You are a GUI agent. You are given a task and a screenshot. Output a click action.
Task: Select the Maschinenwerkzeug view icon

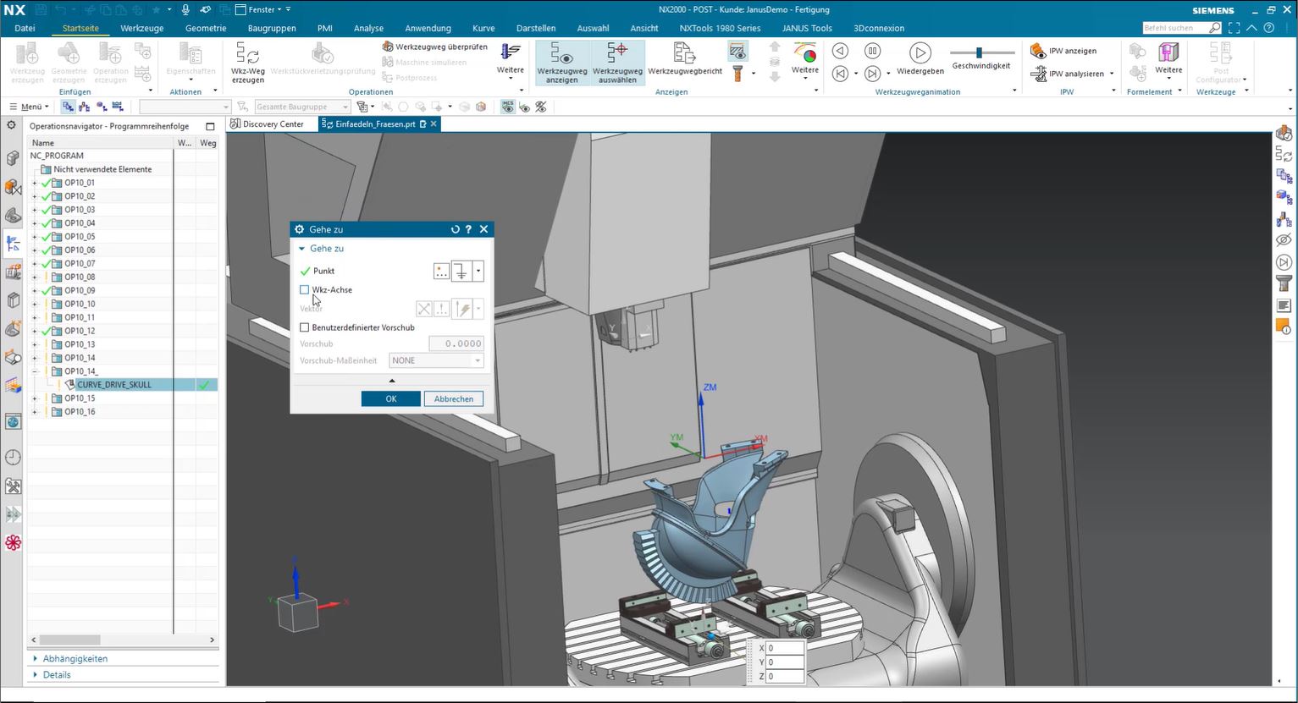[x=85, y=107]
